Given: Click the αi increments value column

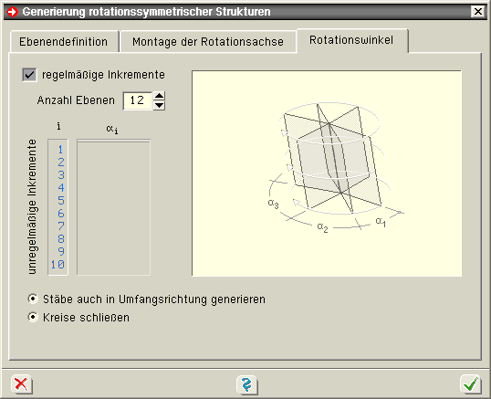Looking at the screenshot, I should (x=114, y=207).
